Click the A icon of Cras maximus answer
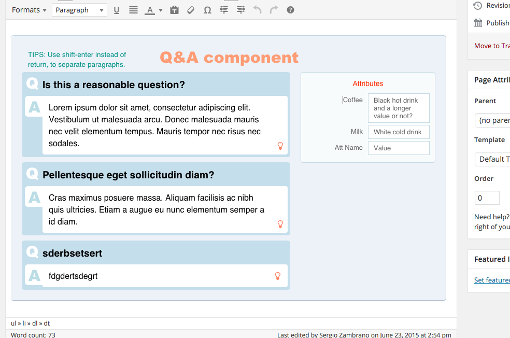This screenshot has height=338, width=510. pos(35,197)
